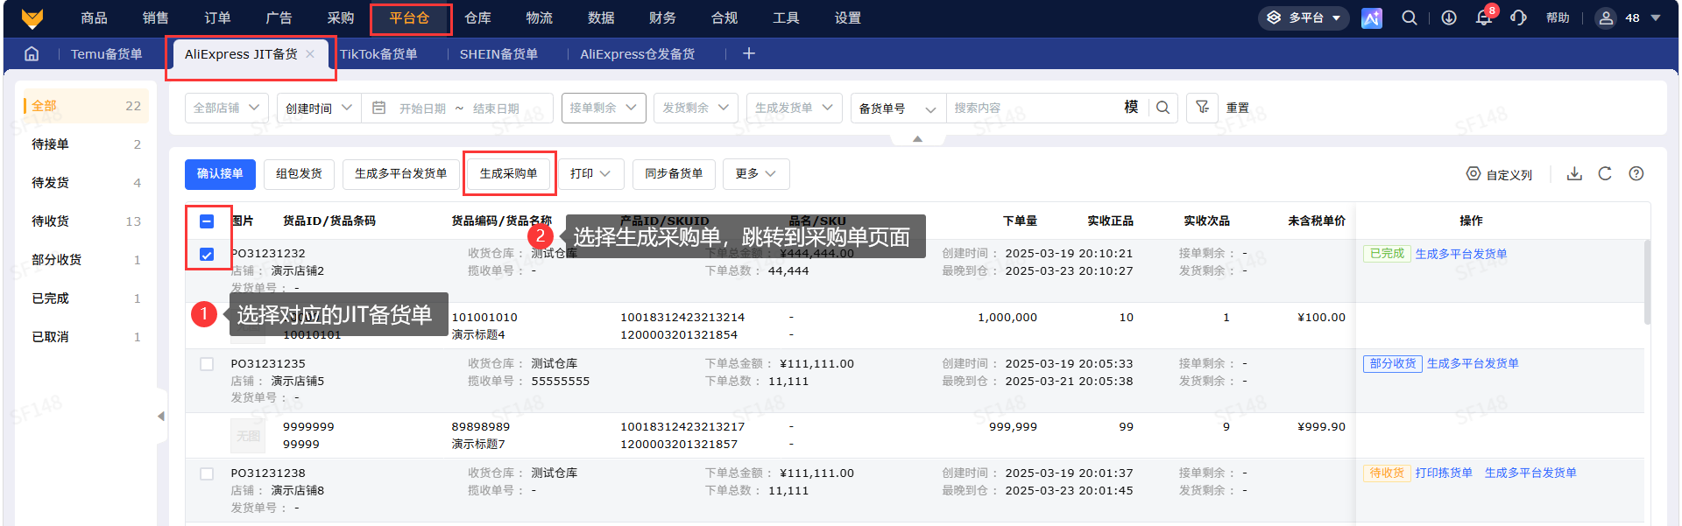Click the 确认接单 button

[x=220, y=174]
